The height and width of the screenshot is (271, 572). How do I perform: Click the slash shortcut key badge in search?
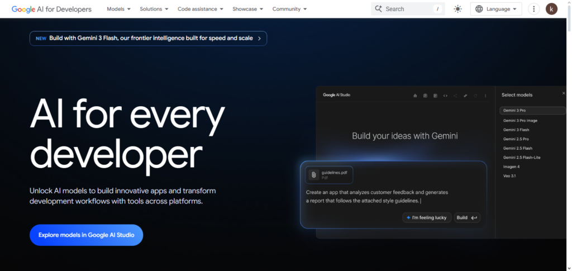point(437,9)
